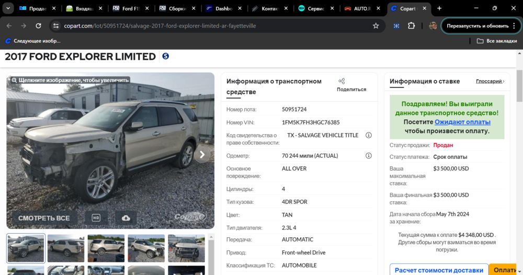This screenshot has height=275, width=523.
Task: Click СМОТРЕТЬ ВСЕ button
Action: [x=44, y=218]
